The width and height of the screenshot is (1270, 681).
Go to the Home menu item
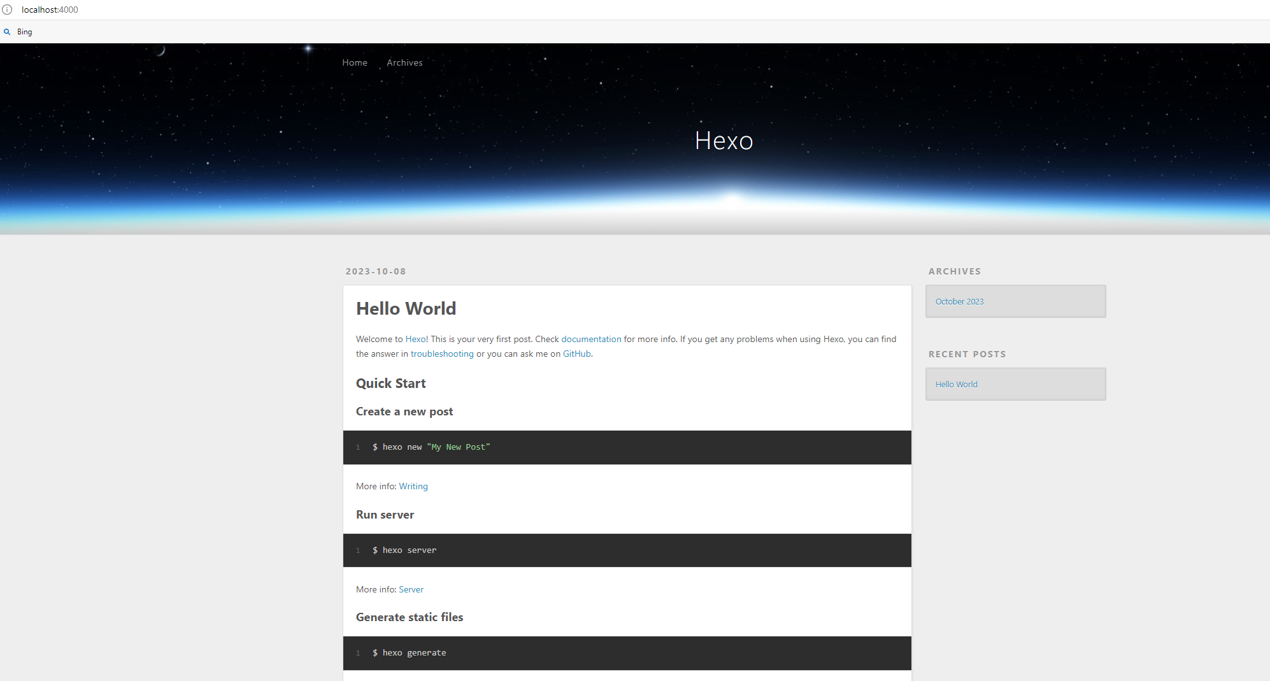(355, 62)
